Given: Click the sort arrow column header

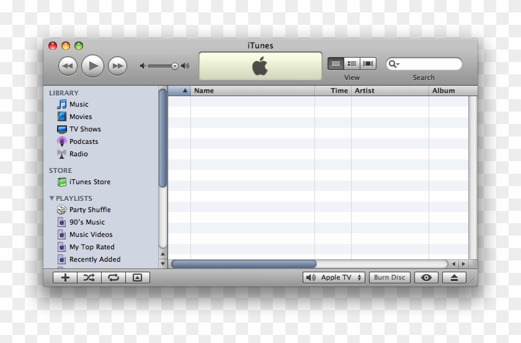Looking at the screenshot, I should click(179, 91).
